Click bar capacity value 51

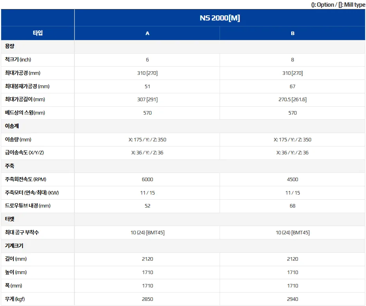147,86
